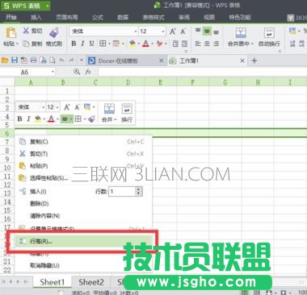Switch to the Docer-在线模板 document tab

(x=127, y=61)
